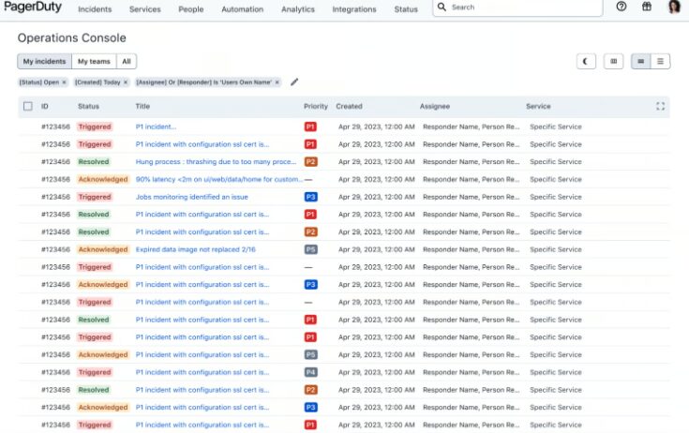
Task: Click created date on Expired data row
Action: pyautogui.click(x=377, y=249)
